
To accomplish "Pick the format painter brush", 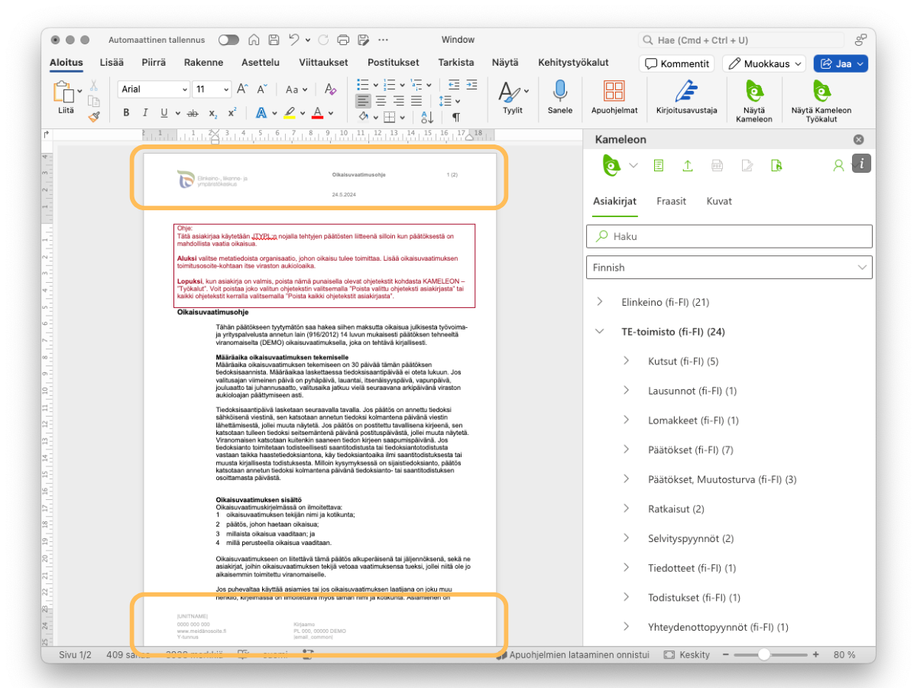I will 94,116.
